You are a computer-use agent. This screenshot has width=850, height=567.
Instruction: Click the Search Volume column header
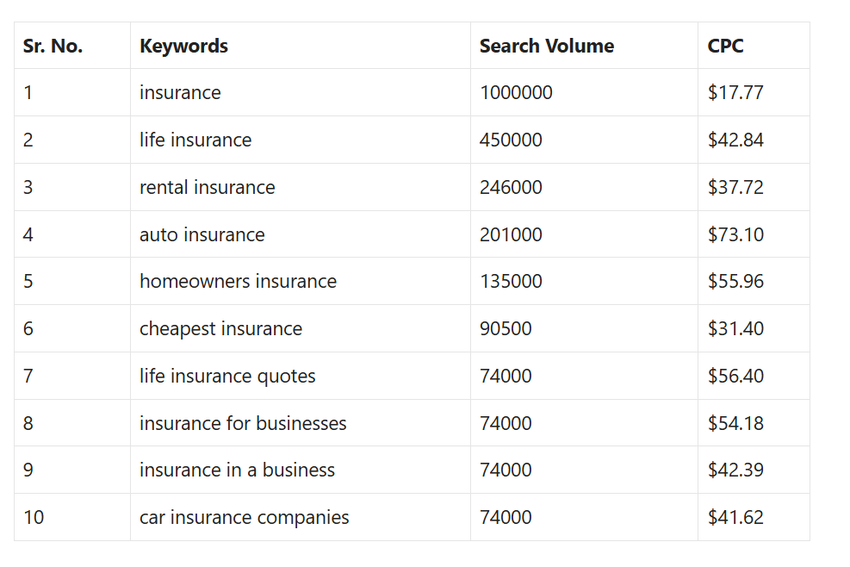[546, 47]
